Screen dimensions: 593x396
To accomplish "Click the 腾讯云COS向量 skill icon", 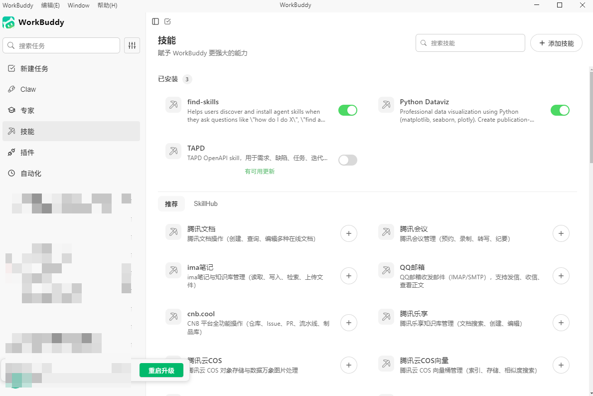I will click(x=386, y=364).
